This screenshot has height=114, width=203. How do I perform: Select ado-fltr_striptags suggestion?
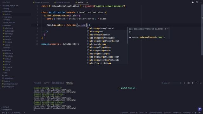pyautogui.click(x=107, y=63)
